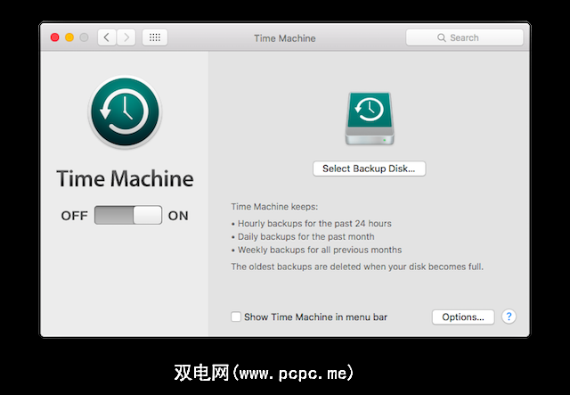Click the backup disk drive icon
Image resolution: width=570 pixels, height=395 pixels.
click(370, 119)
